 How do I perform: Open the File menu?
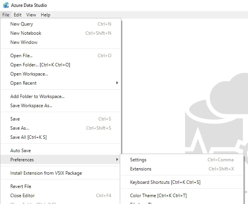pos(6,15)
